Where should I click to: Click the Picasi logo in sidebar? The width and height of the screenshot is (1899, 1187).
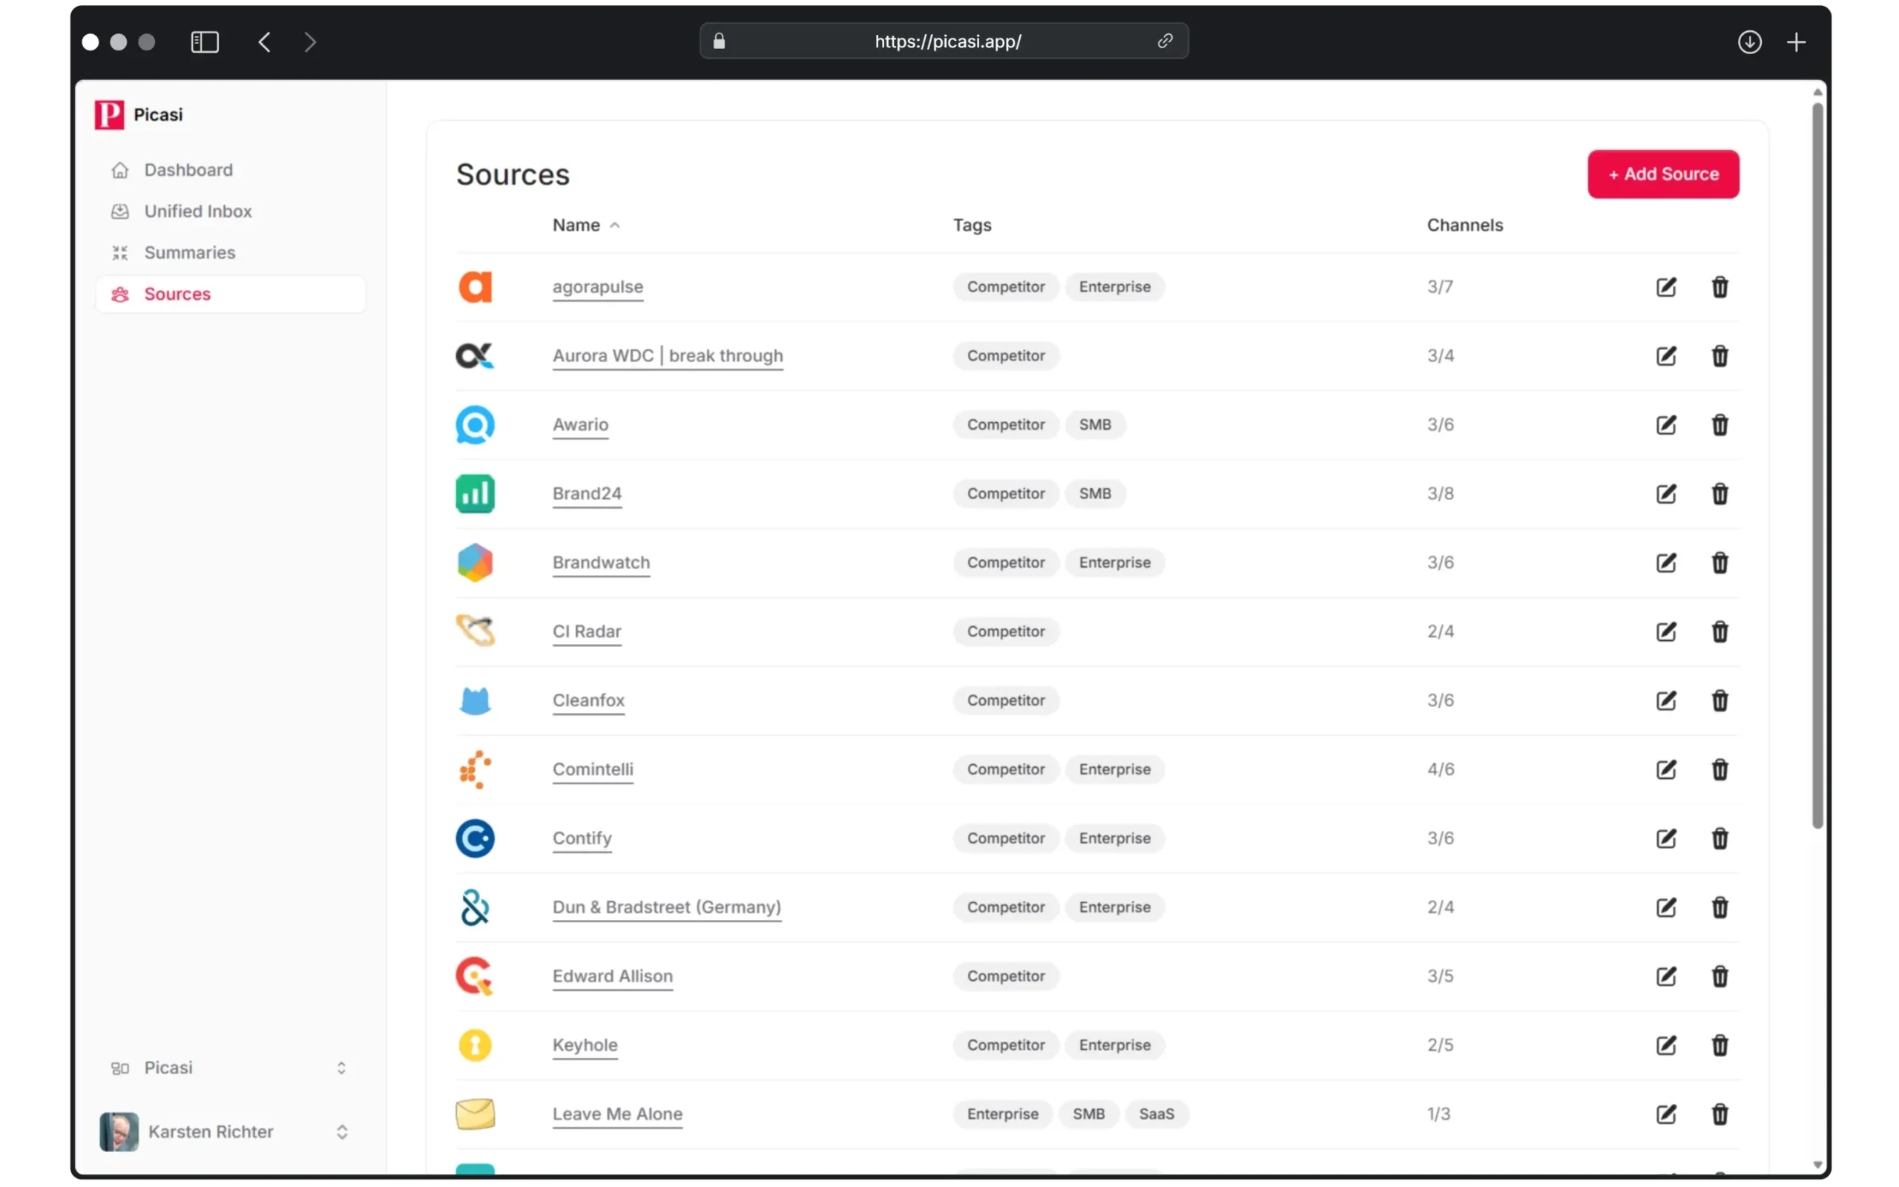(x=109, y=114)
